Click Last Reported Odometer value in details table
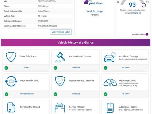This screenshot has width=152, height=114. [47, 26]
